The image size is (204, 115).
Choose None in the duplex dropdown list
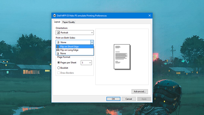pyautogui.click(x=75, y=53)
